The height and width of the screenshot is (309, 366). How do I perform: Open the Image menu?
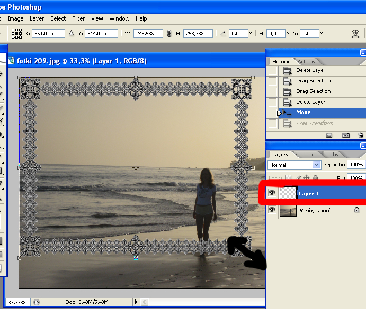(15, 18)
